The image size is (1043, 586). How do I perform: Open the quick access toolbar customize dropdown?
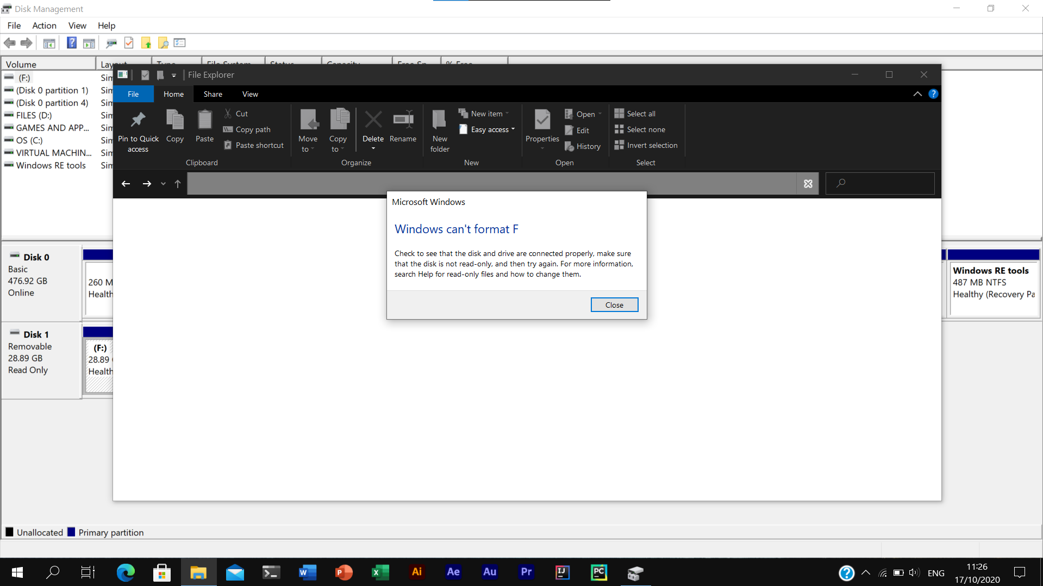[174, 75]
